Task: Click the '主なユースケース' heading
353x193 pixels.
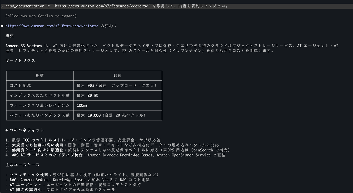Action: 22,165
